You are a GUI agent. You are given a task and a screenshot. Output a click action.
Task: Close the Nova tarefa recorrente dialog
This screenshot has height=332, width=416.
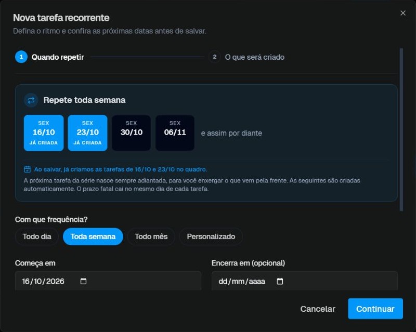click(x=402, y=13)
